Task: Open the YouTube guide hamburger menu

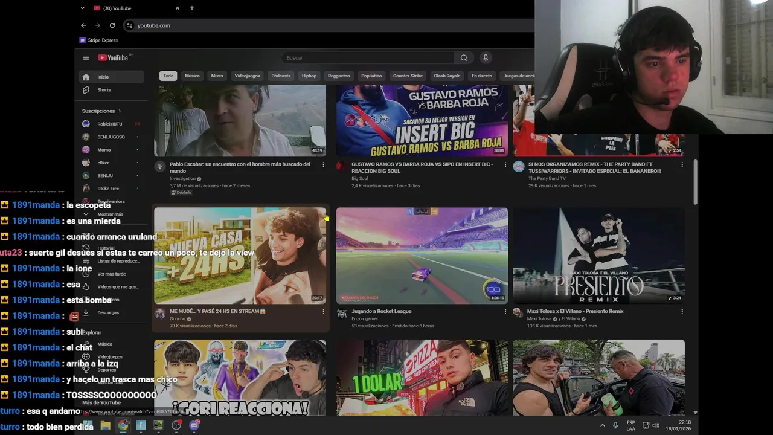Action: (x=86, y=58)
